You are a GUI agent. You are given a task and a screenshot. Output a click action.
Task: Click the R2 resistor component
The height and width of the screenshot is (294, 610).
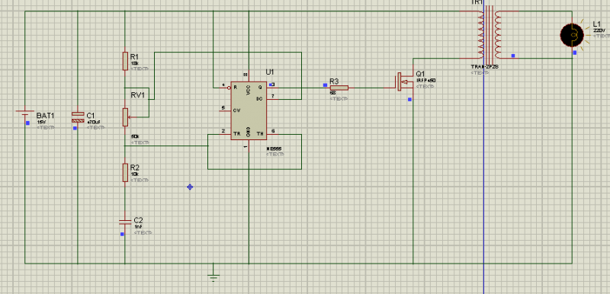pyautogui.click(x=125, y=172)
